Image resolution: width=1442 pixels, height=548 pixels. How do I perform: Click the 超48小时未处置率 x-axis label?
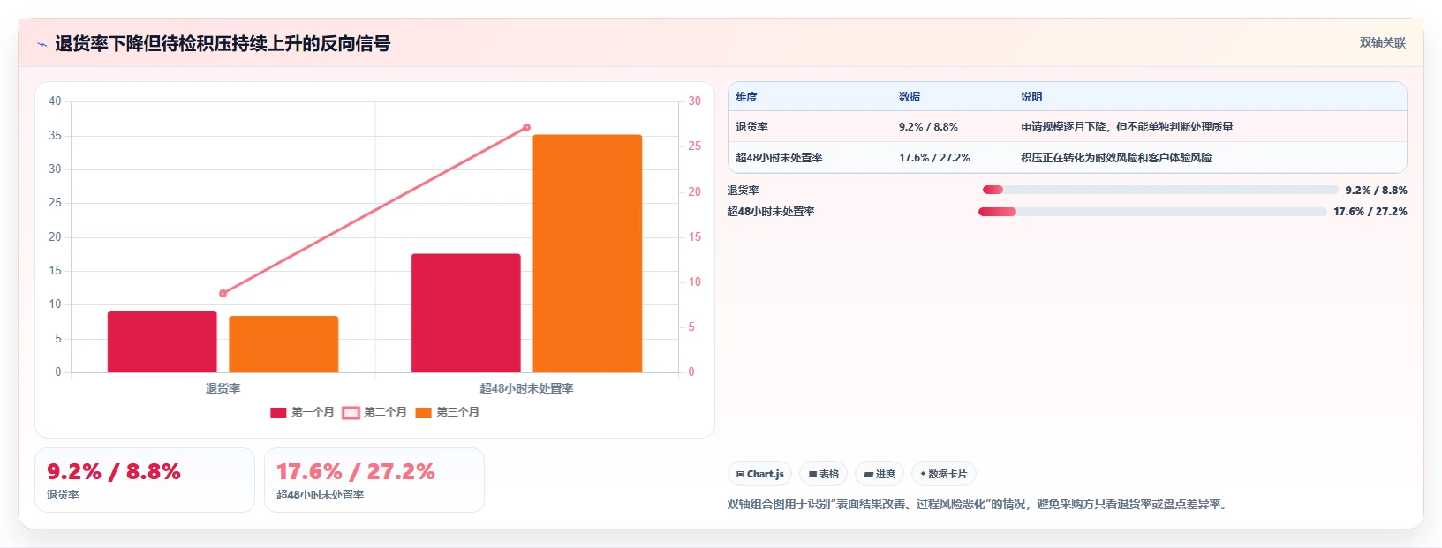tap(526, 388)
